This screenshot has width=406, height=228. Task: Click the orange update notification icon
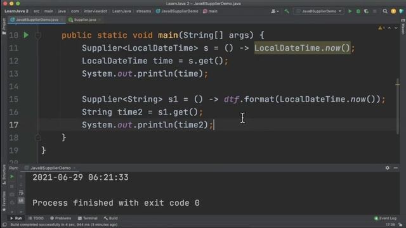[393, 11]
